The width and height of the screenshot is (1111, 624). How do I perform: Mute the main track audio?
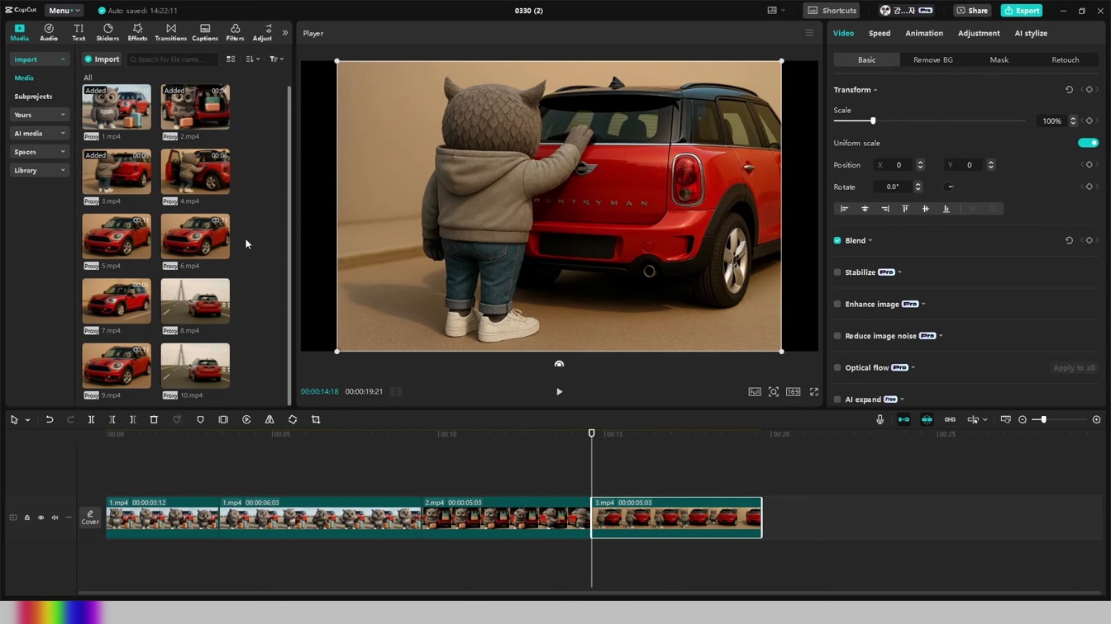tap(55, 518)
